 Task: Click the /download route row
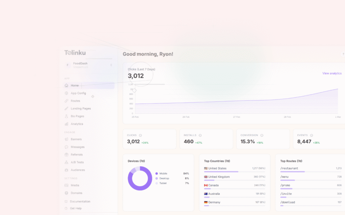[311, 203]
